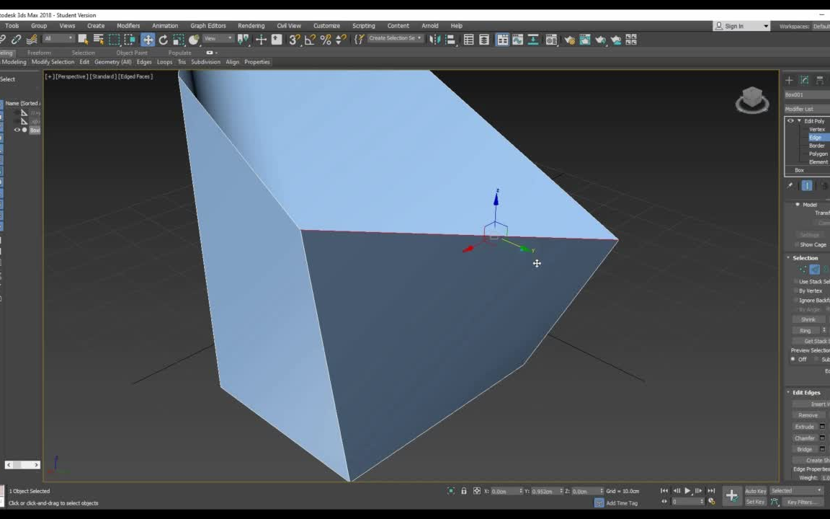Select the Select and Move tool
830x519 pixels.
[x=148, y=40]
